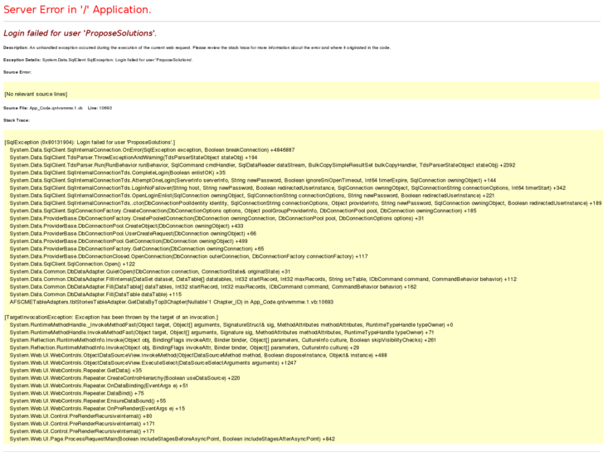Click the 'LoginNoFailover(String host' stack line

click(x=288, y=188)
